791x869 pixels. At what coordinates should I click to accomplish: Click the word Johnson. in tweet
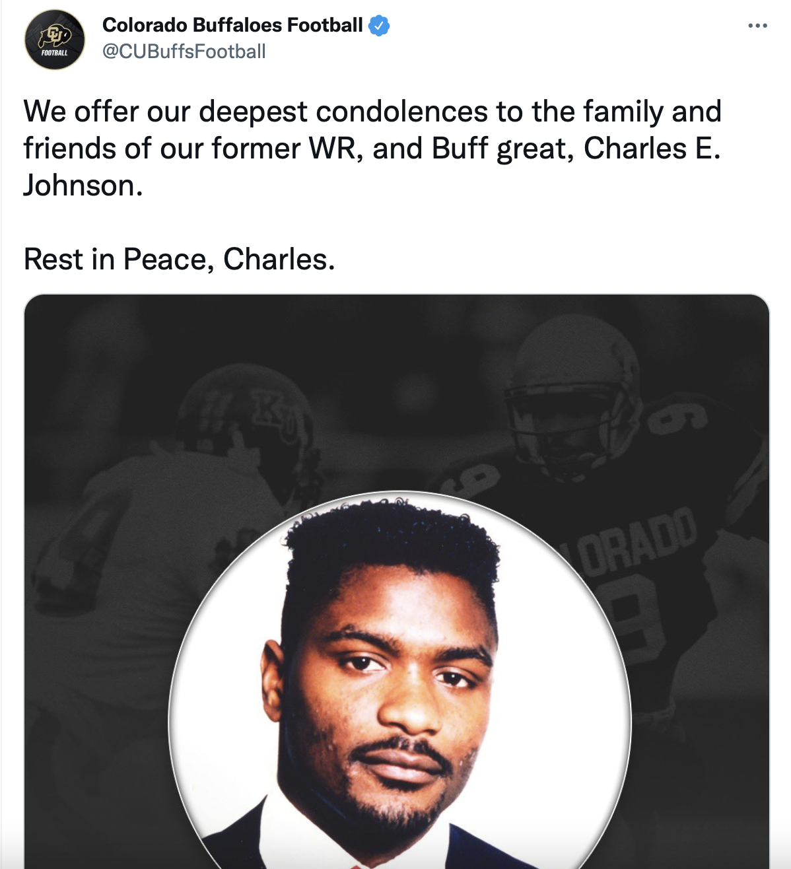point(83,186)
